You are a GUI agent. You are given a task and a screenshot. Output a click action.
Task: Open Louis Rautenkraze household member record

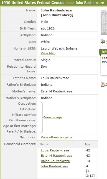(x=55, y=150)
